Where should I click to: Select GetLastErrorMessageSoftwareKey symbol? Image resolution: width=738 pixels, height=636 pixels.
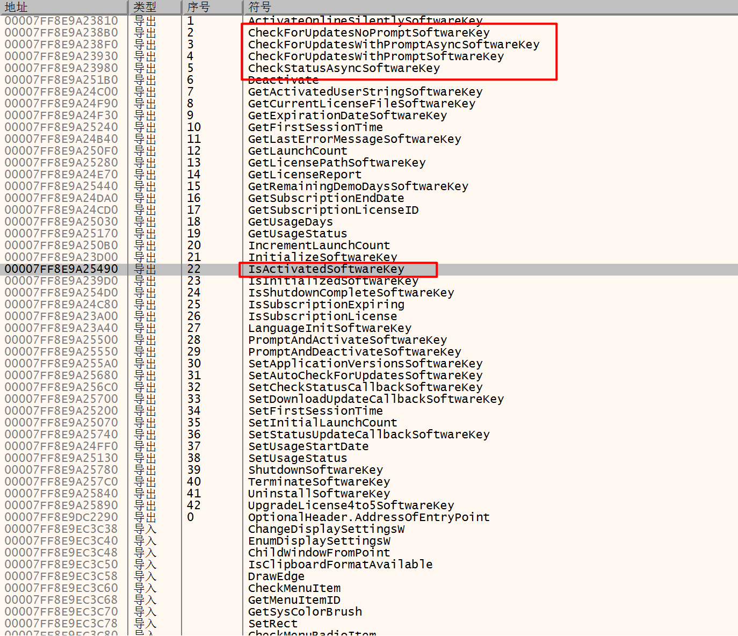354,139
